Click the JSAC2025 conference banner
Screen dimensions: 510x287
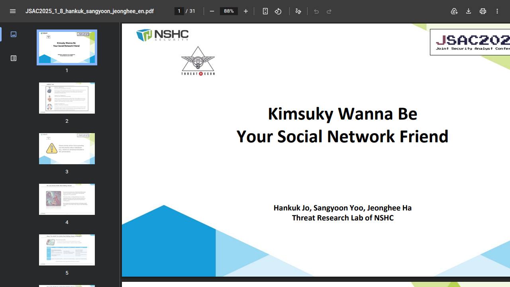click(470, 42)
